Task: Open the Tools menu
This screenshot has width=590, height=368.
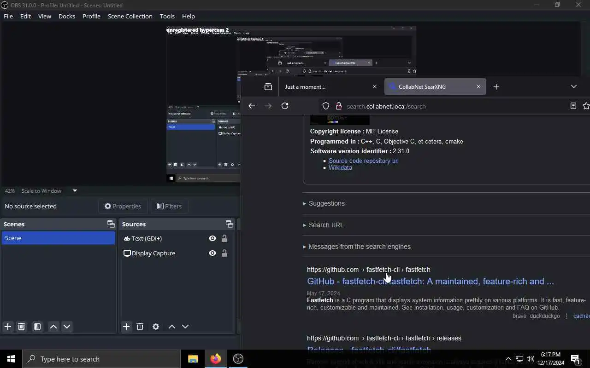Action: [x=167, y=16]
